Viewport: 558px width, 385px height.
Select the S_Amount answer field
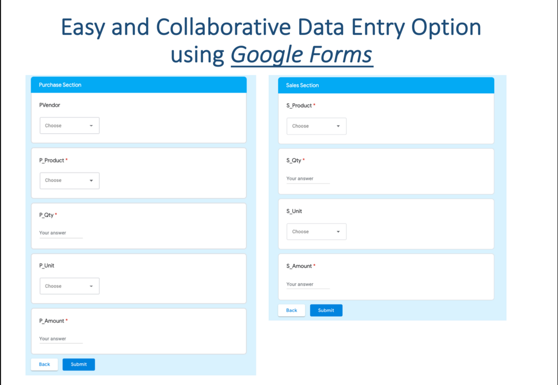point(308,285)
